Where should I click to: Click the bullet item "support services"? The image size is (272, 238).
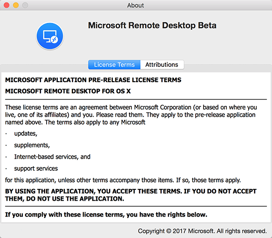36,168
